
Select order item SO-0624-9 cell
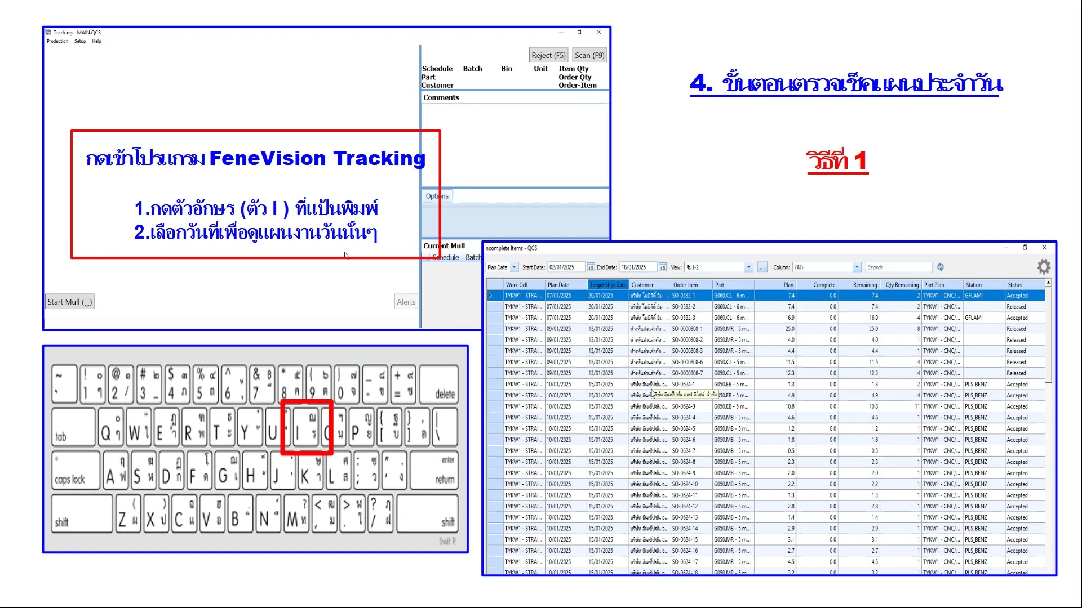(691, 473)
